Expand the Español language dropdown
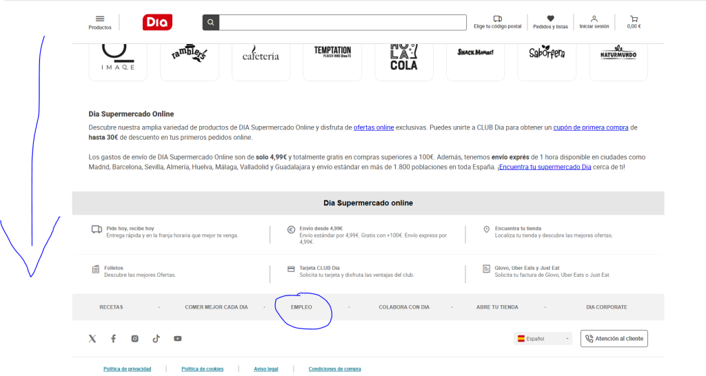This screenshot has height=376, width=706. [x=543, y=339]
